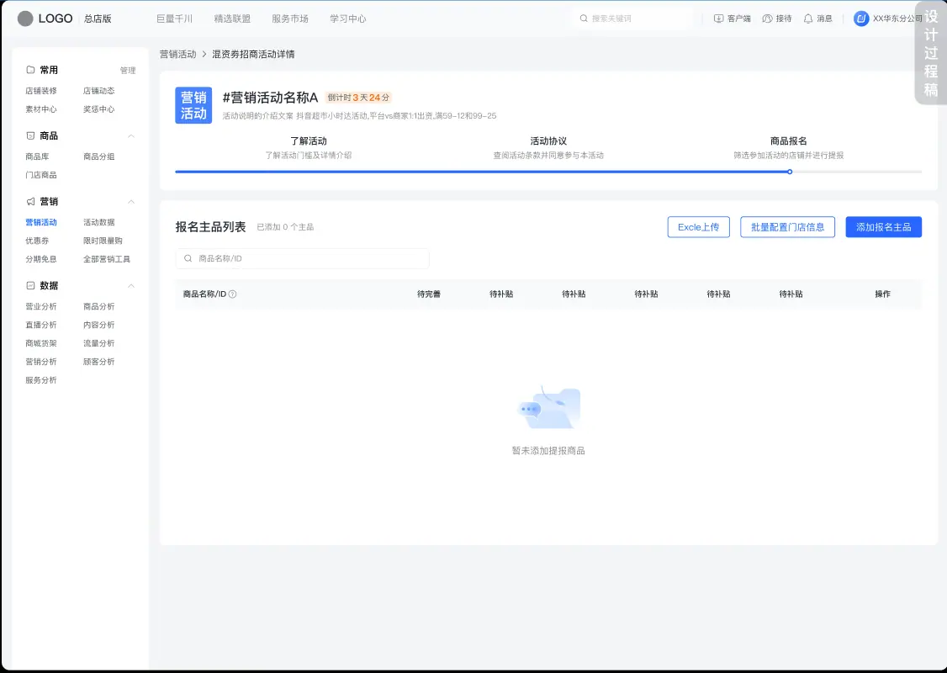This screenshot has height=673, width=947.
Task: Click the XX华东分公司 avatar icon
Action: coord(861,19)
